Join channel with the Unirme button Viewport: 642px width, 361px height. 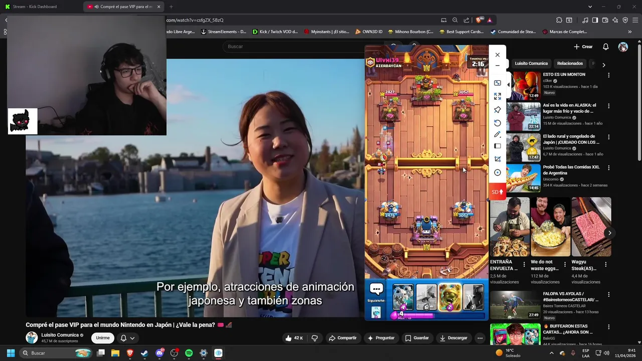pyautogui.click(x=103, y=338)
